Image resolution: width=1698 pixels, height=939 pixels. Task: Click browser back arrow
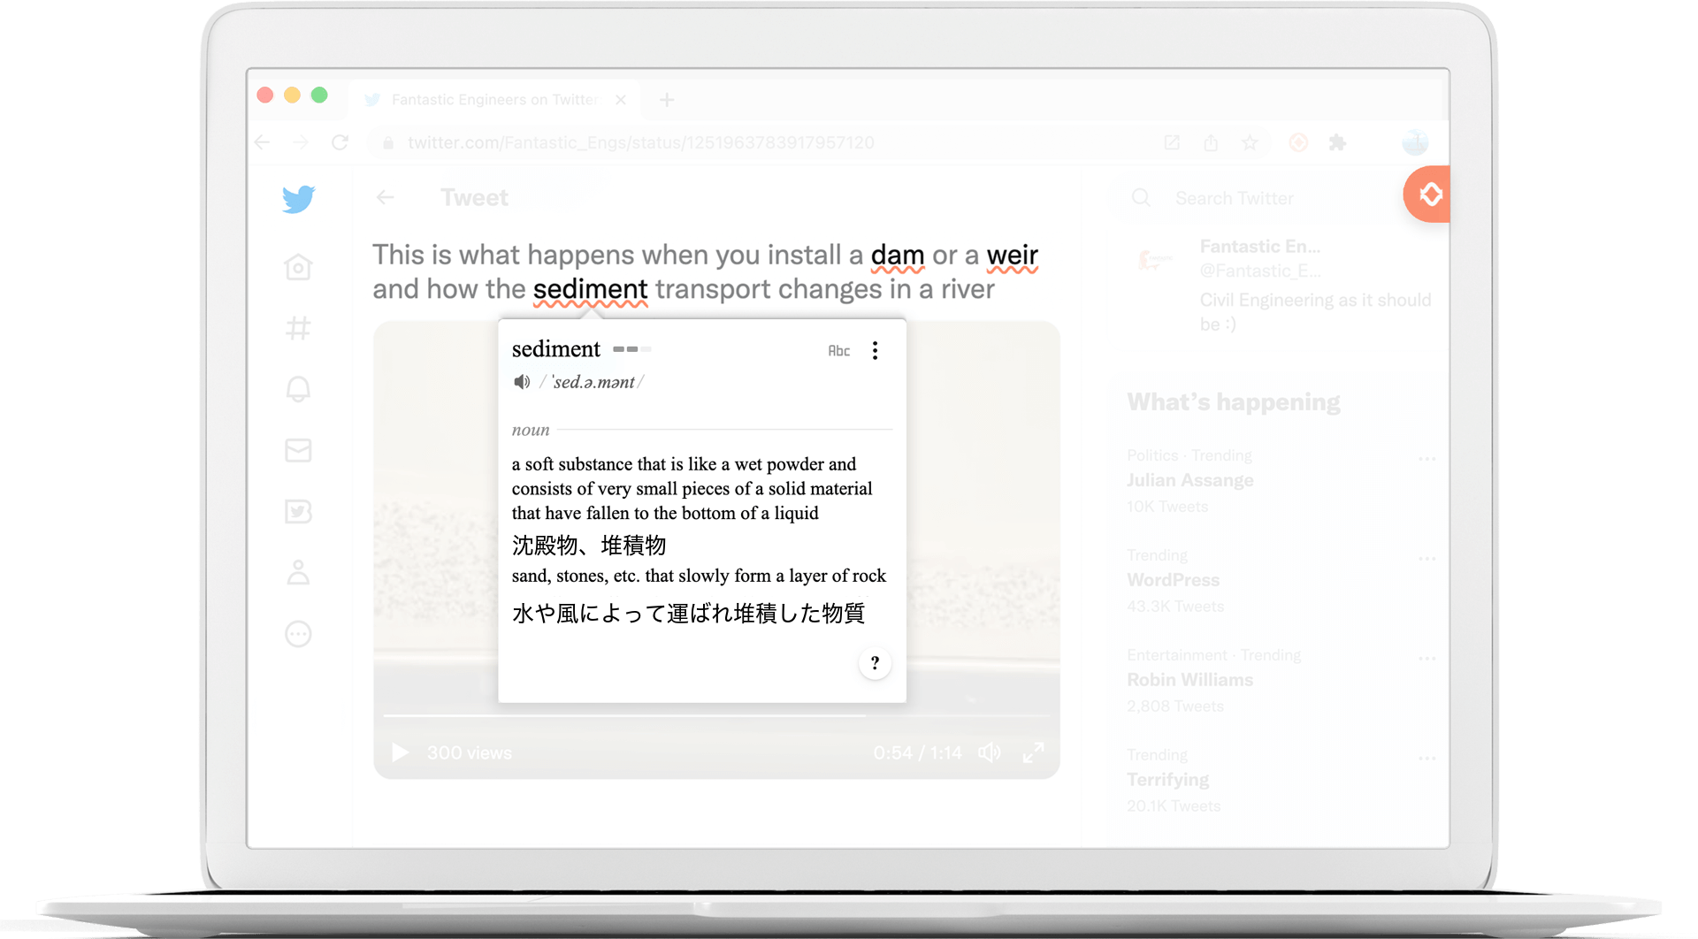coord(263,142)
